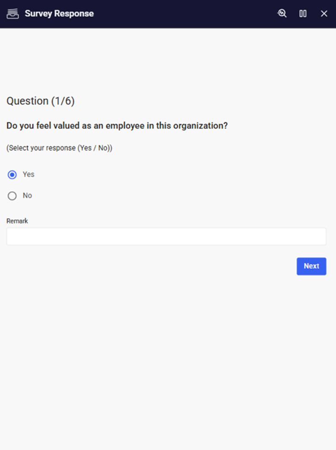Open the magnifier analyze icon in header
Viewport: 336px width, 450px height.
(x=282, y=13)
